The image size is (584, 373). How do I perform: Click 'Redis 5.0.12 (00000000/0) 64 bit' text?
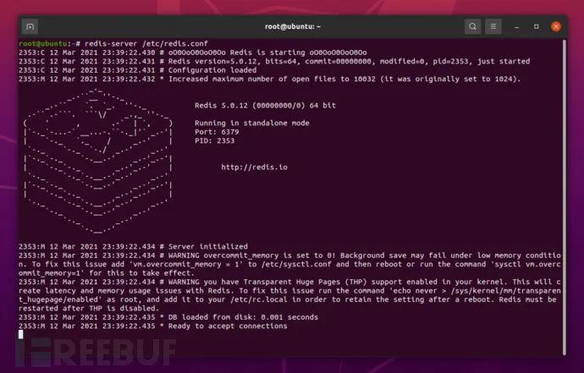pyautogui.click(x=265, y=106)
